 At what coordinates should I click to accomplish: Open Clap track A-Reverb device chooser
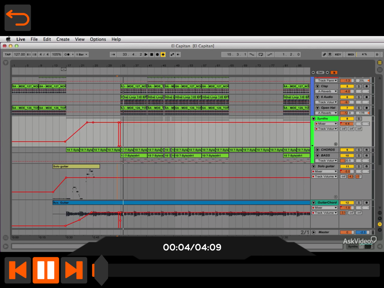tap(326, 91)
